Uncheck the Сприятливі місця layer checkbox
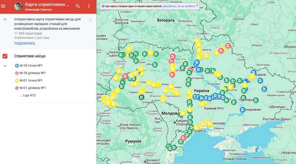Viewport: 296px width, 164px height. click(x=5, y=56)
